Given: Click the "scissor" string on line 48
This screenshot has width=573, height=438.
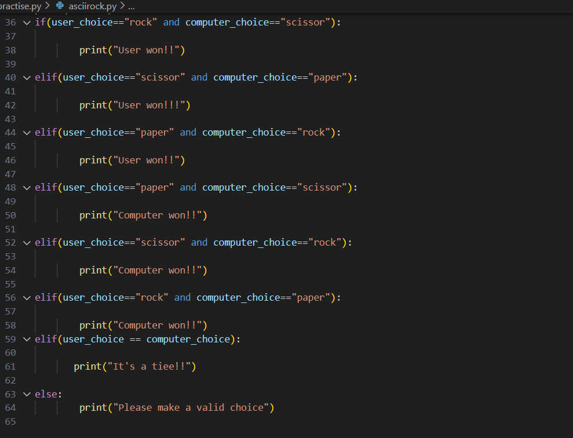Looking at the screenshot, I should pyautogui.click(x=322, y=187).
